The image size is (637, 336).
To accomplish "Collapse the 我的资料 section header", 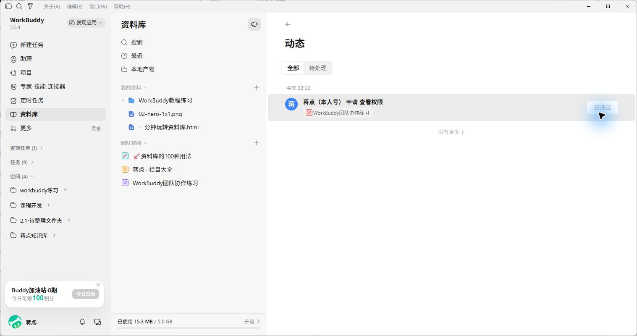I will click(134, 87).
